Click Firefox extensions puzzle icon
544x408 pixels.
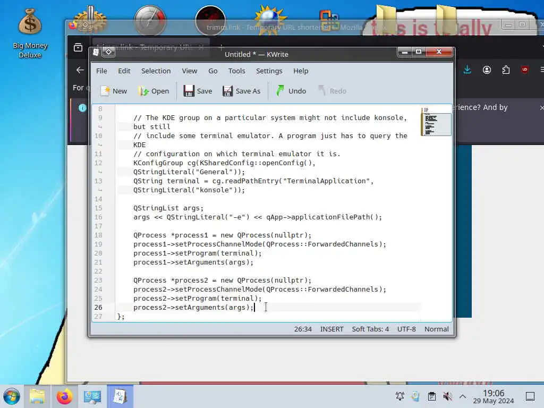click(506, 70)
